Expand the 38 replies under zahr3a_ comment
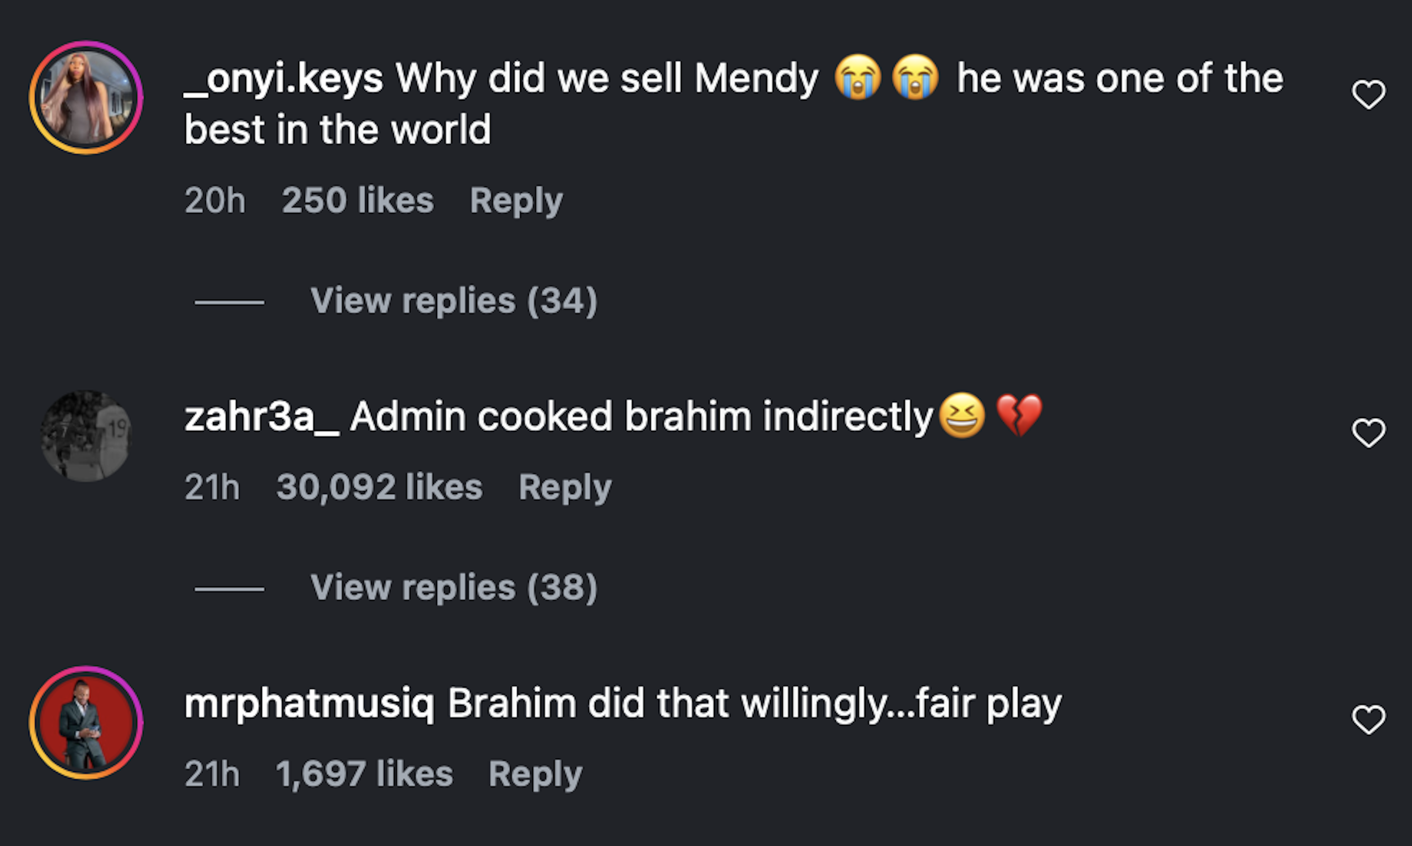 [x=454, y=588]
